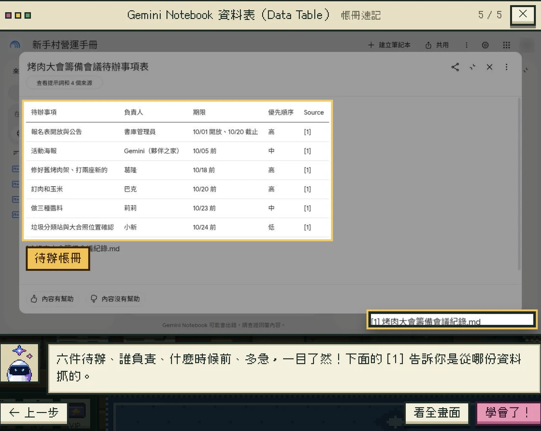541x431 pixels.
Task: Click the robot assistant avatar
Action: [19, 363]
